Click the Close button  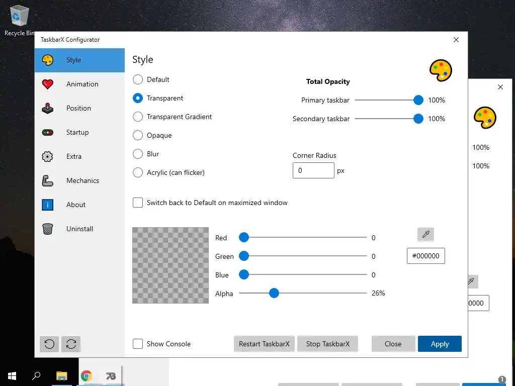pos(393,344)
